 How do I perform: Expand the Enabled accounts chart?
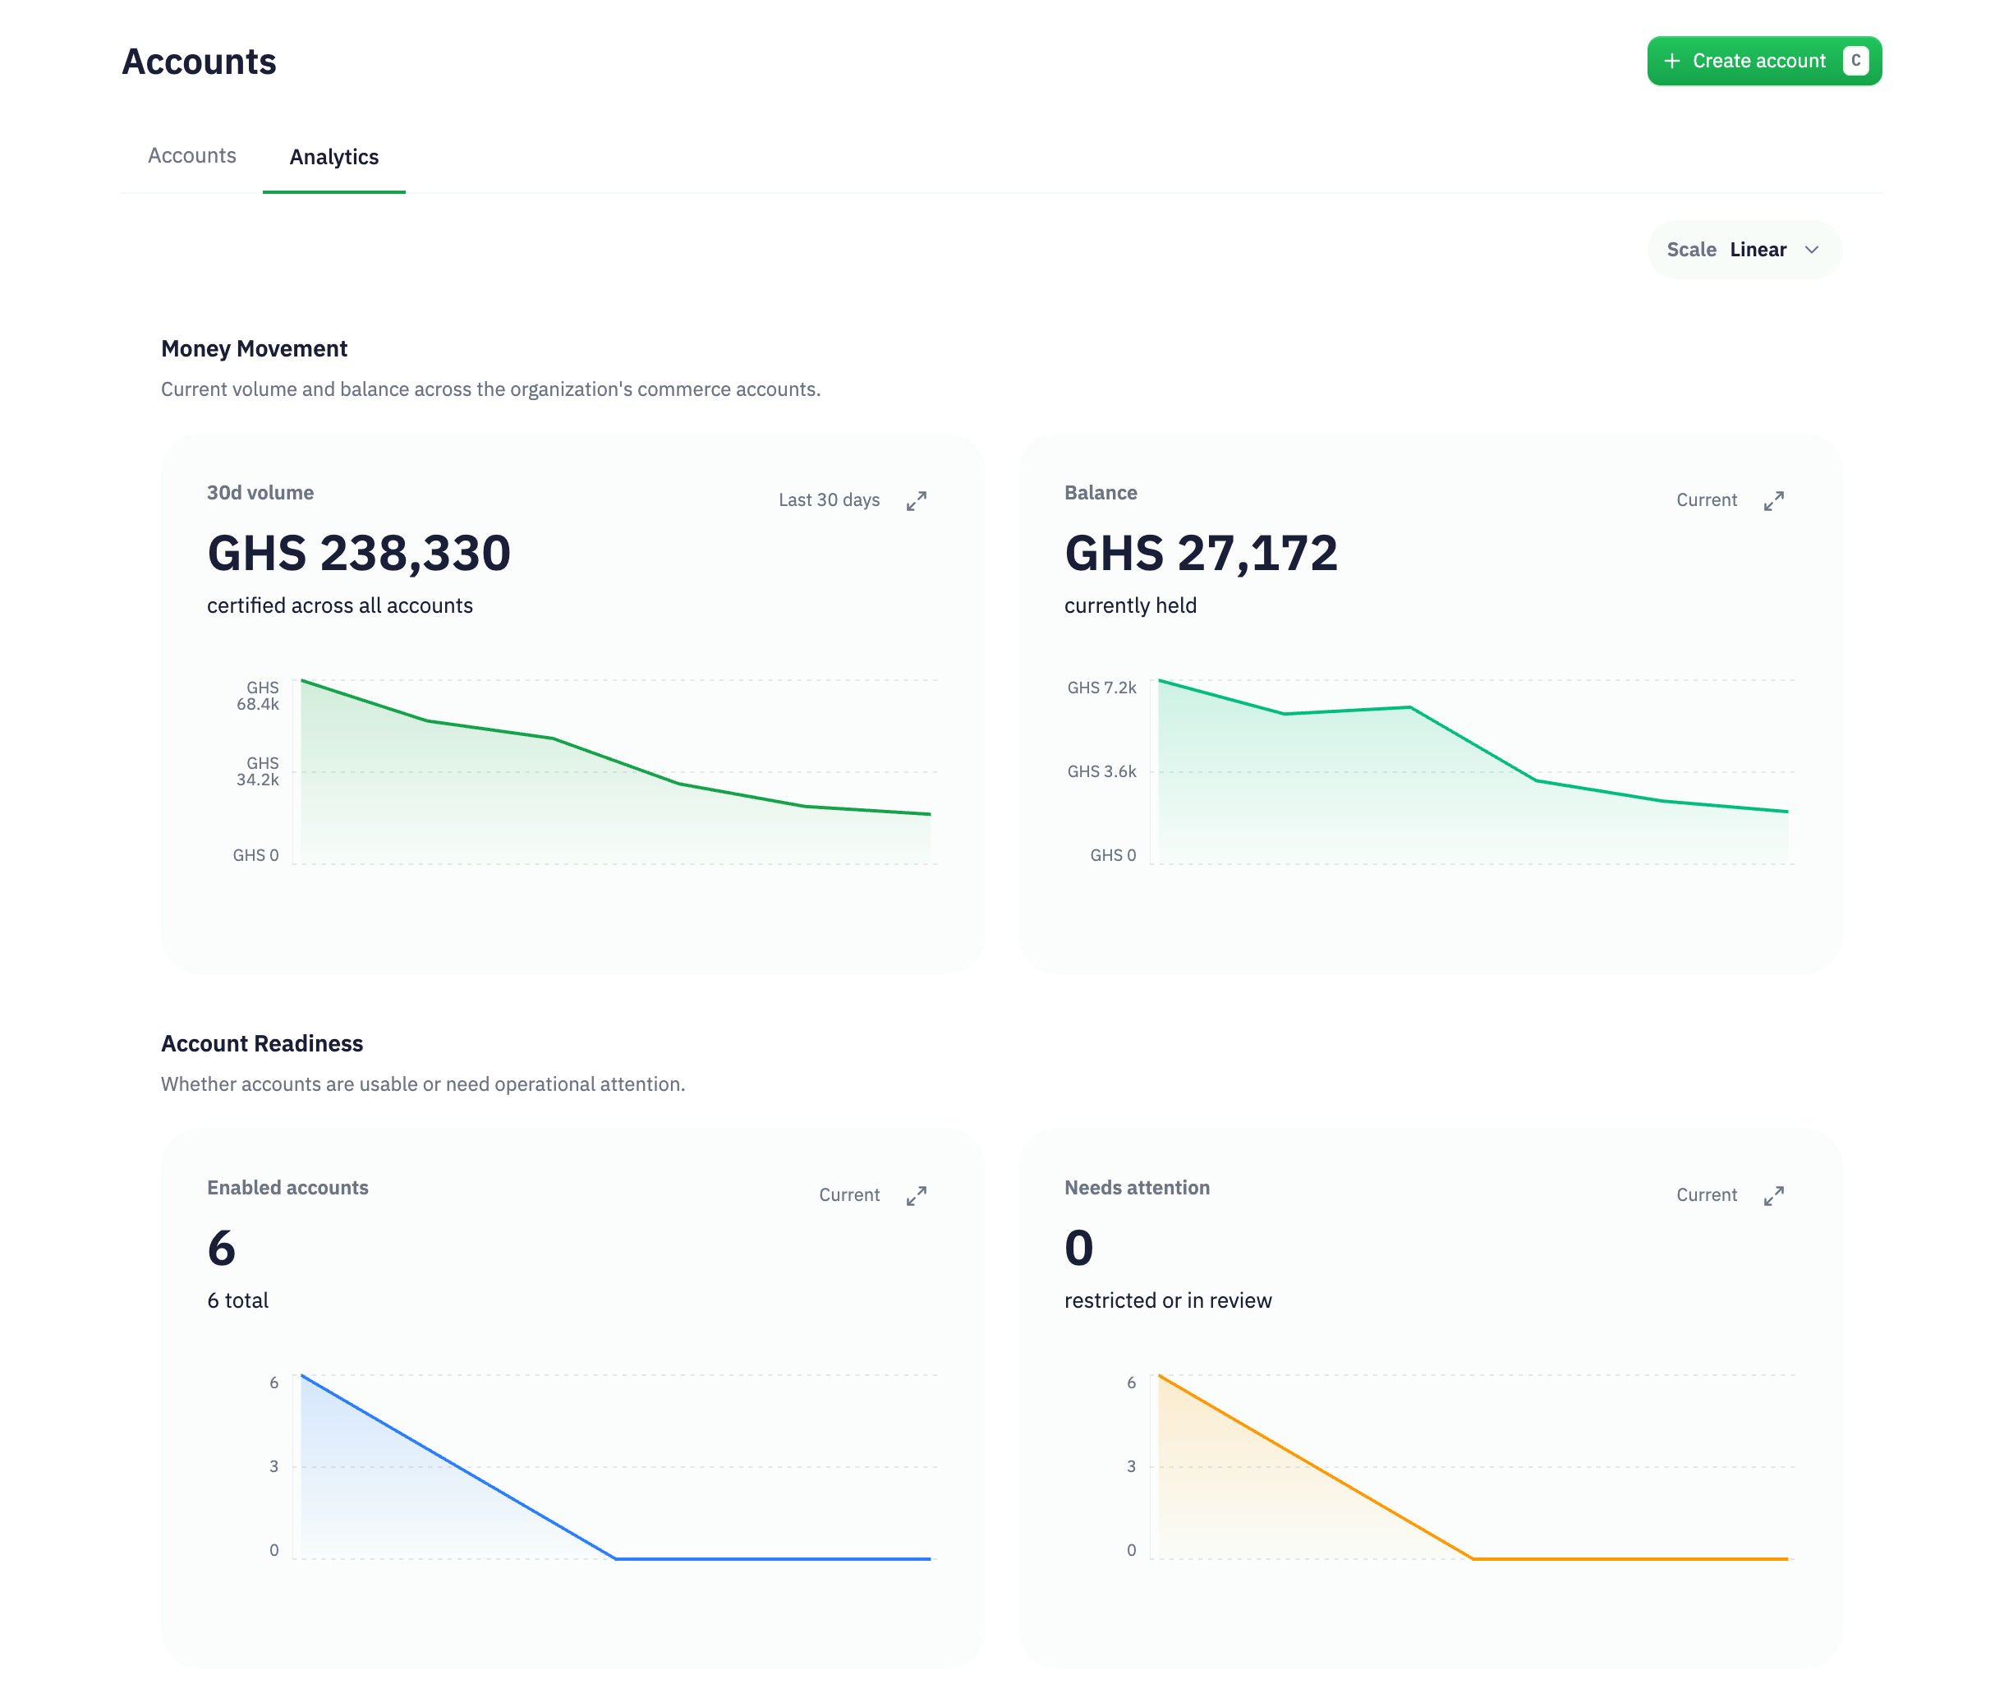[x=916, y=1195]
